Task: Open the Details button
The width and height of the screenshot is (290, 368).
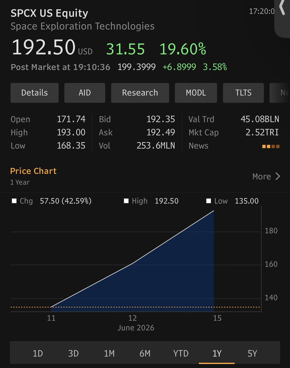Action: pyautogui.click(x=35, y=93)
